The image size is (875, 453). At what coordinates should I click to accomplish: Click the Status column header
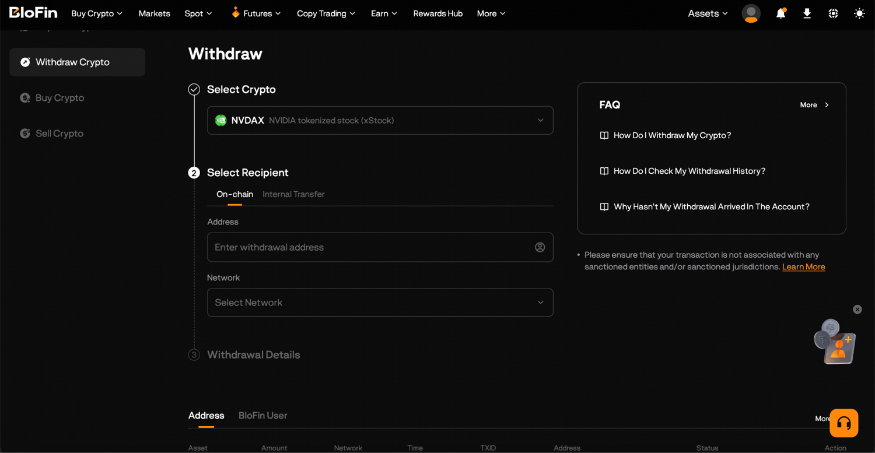[707, 448]
